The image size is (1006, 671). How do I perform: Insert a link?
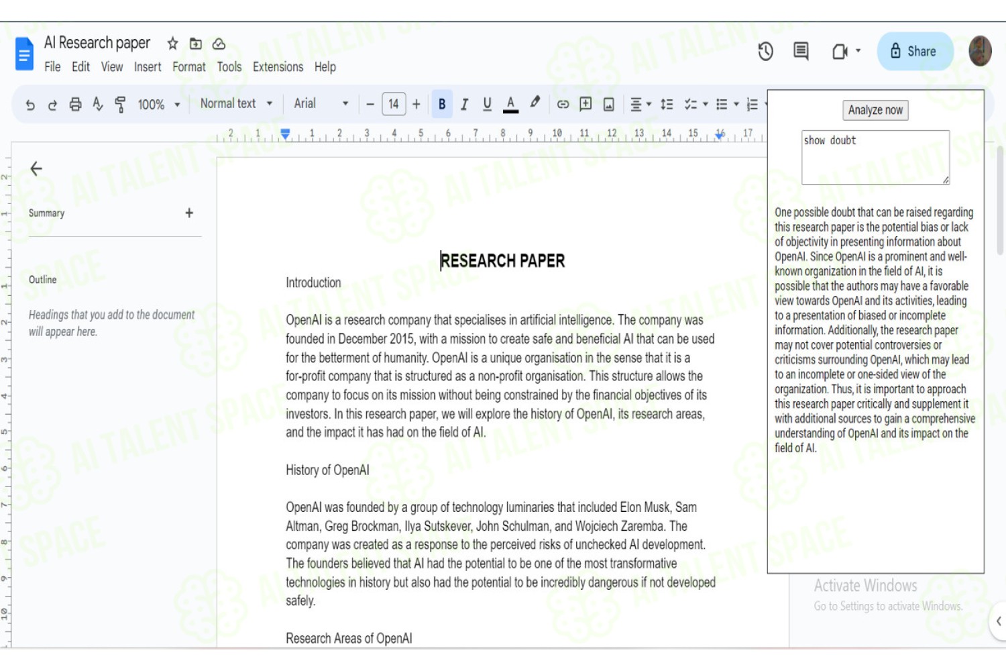point(563,104)
